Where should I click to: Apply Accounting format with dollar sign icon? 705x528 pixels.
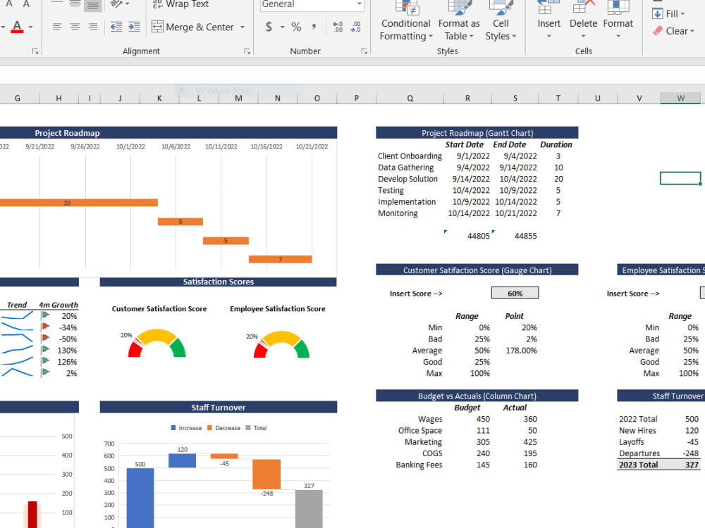269,27
